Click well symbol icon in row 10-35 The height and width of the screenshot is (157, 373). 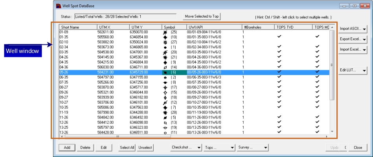pyautogui.click(x=165, y=107)
